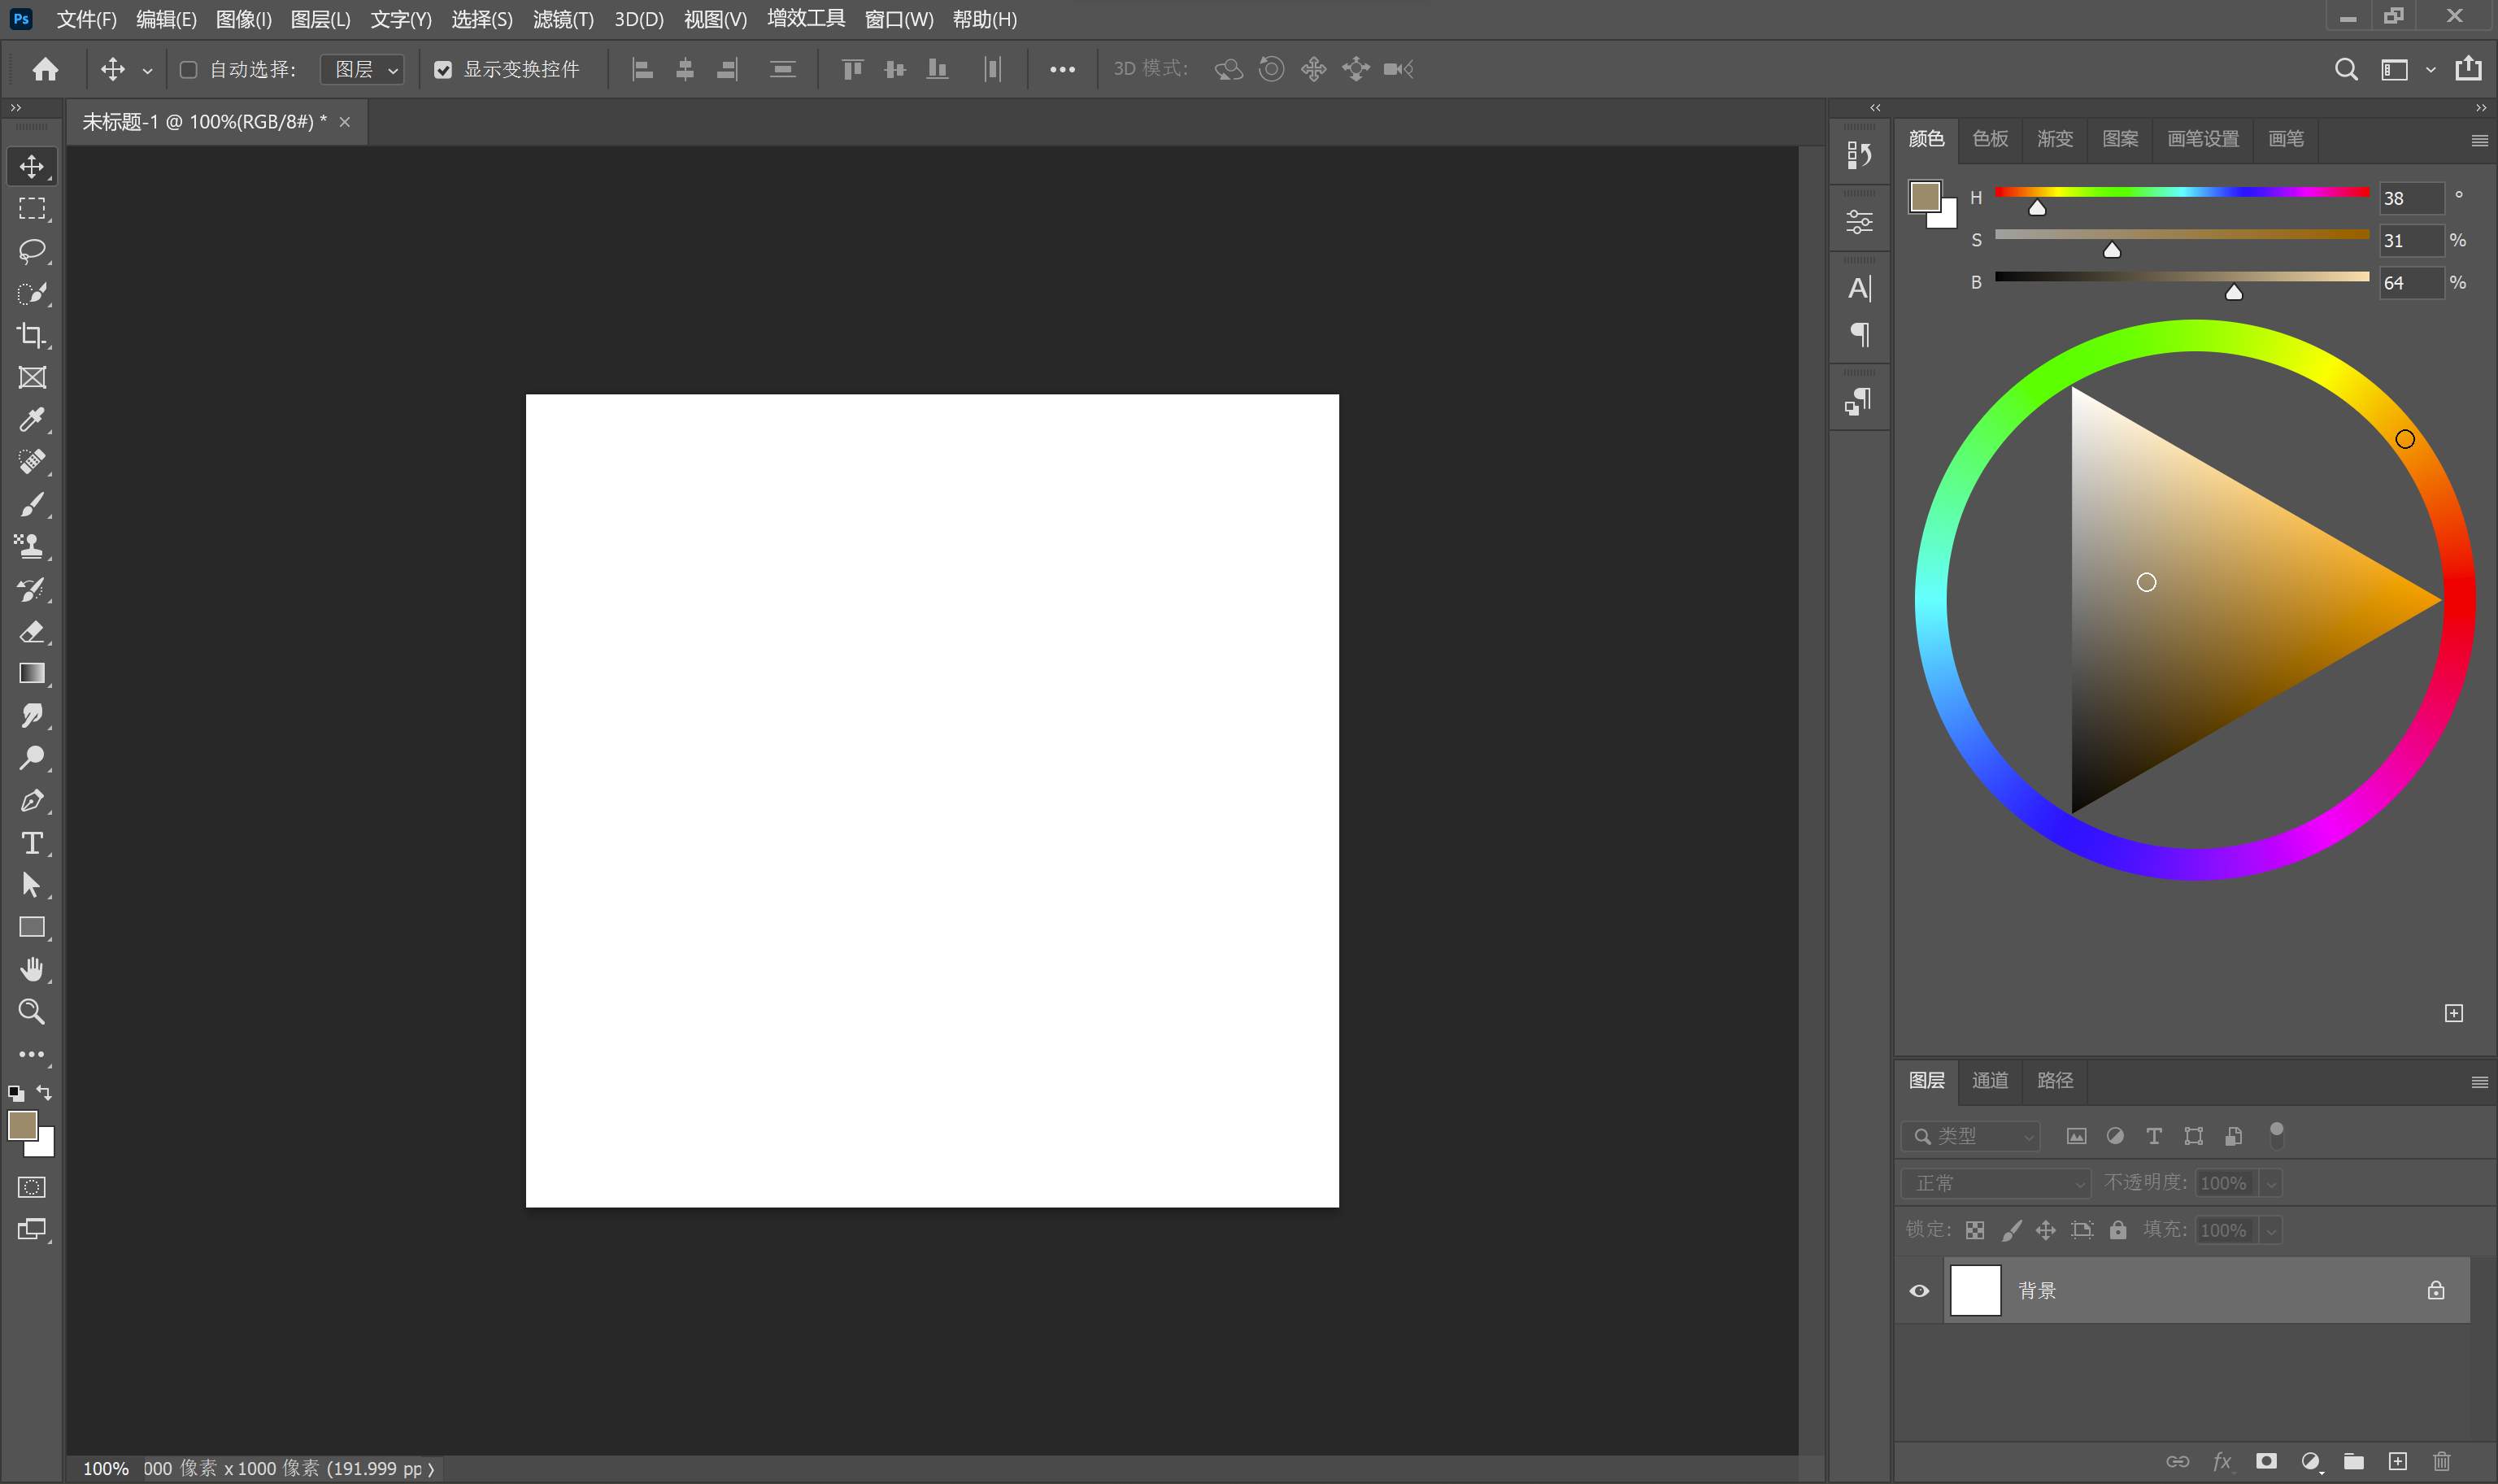Reset default foreground and background colors
Viewport: 2498px width, 1484px height.
coord(16,1093)
